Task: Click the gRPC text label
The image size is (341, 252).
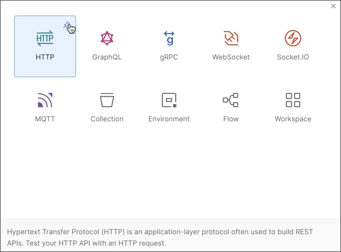Action: click(169, 57)
